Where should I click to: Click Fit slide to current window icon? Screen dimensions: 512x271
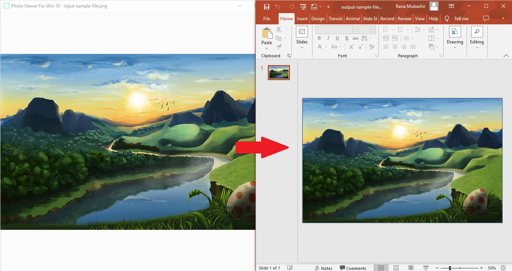click(503, 268)
